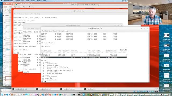
Task: Open Finder from the macOS Dock
Action: point(2,95)
